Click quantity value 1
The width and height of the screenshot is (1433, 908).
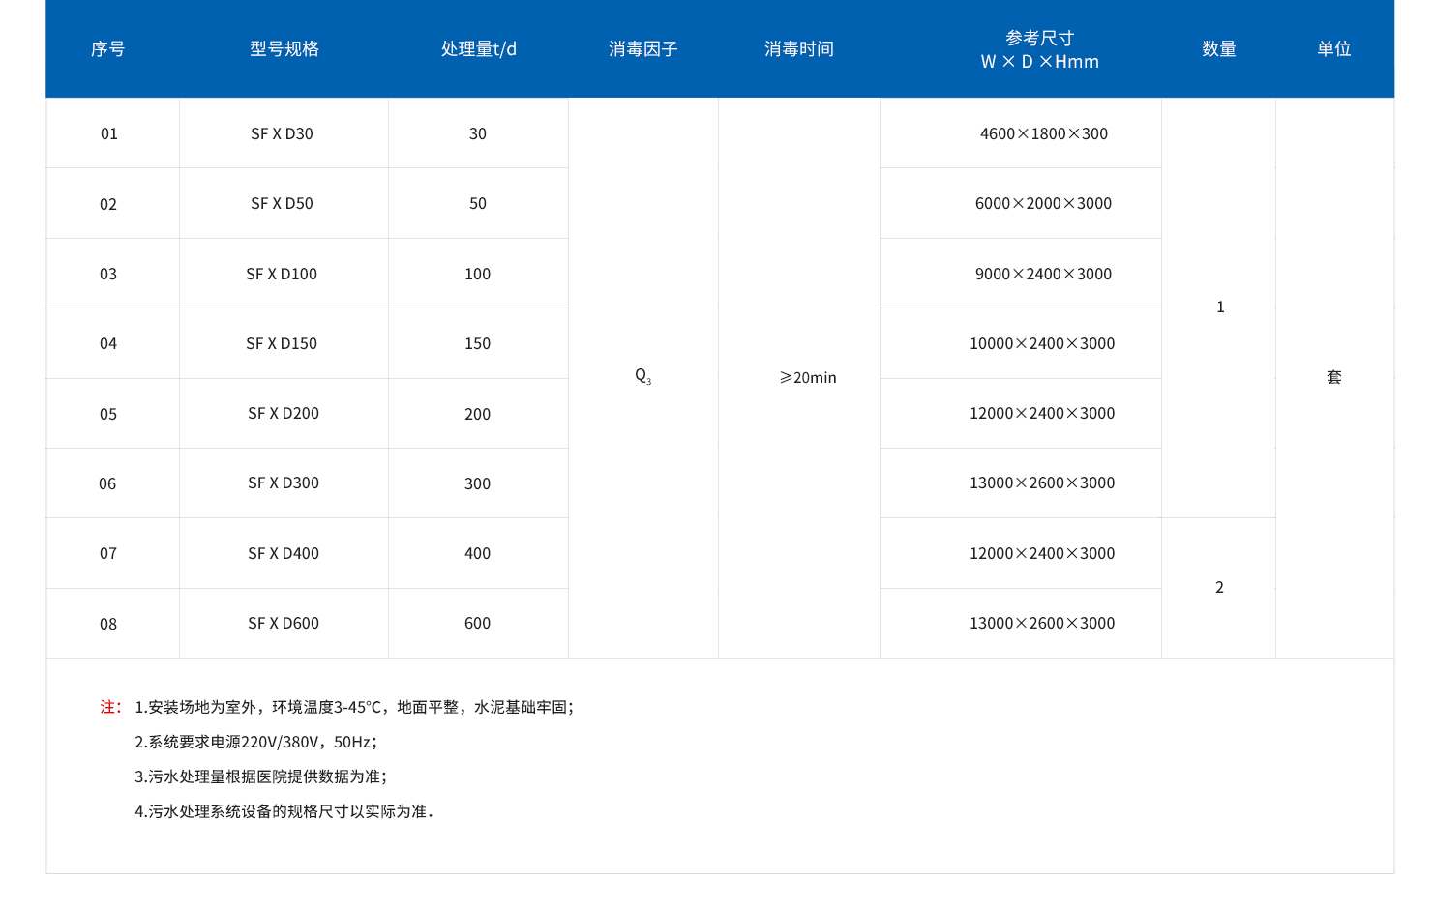[x=1220, y=308]
